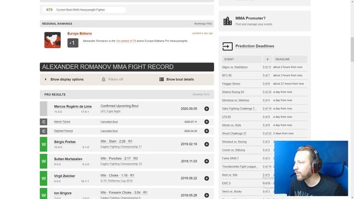Click the green W badge for Sultan Murtazaliev

tap(44, 161)
